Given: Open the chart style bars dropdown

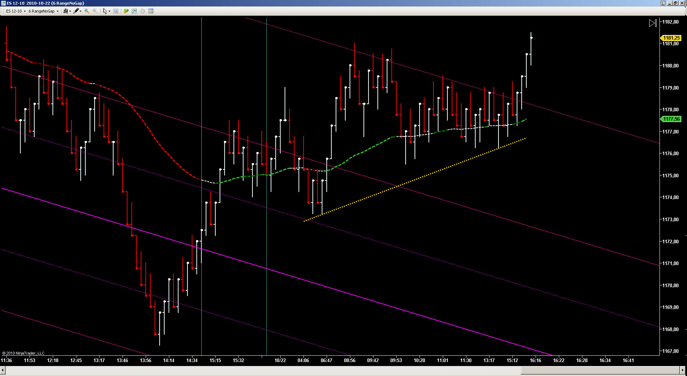Looking at the screenshot, I should [67, 11].
